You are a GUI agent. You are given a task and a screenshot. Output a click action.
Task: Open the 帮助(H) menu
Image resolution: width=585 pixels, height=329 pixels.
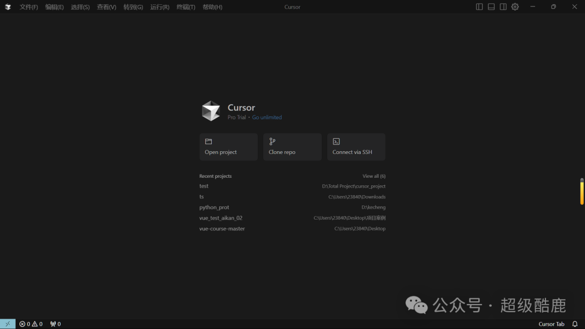tap(212, 7)
